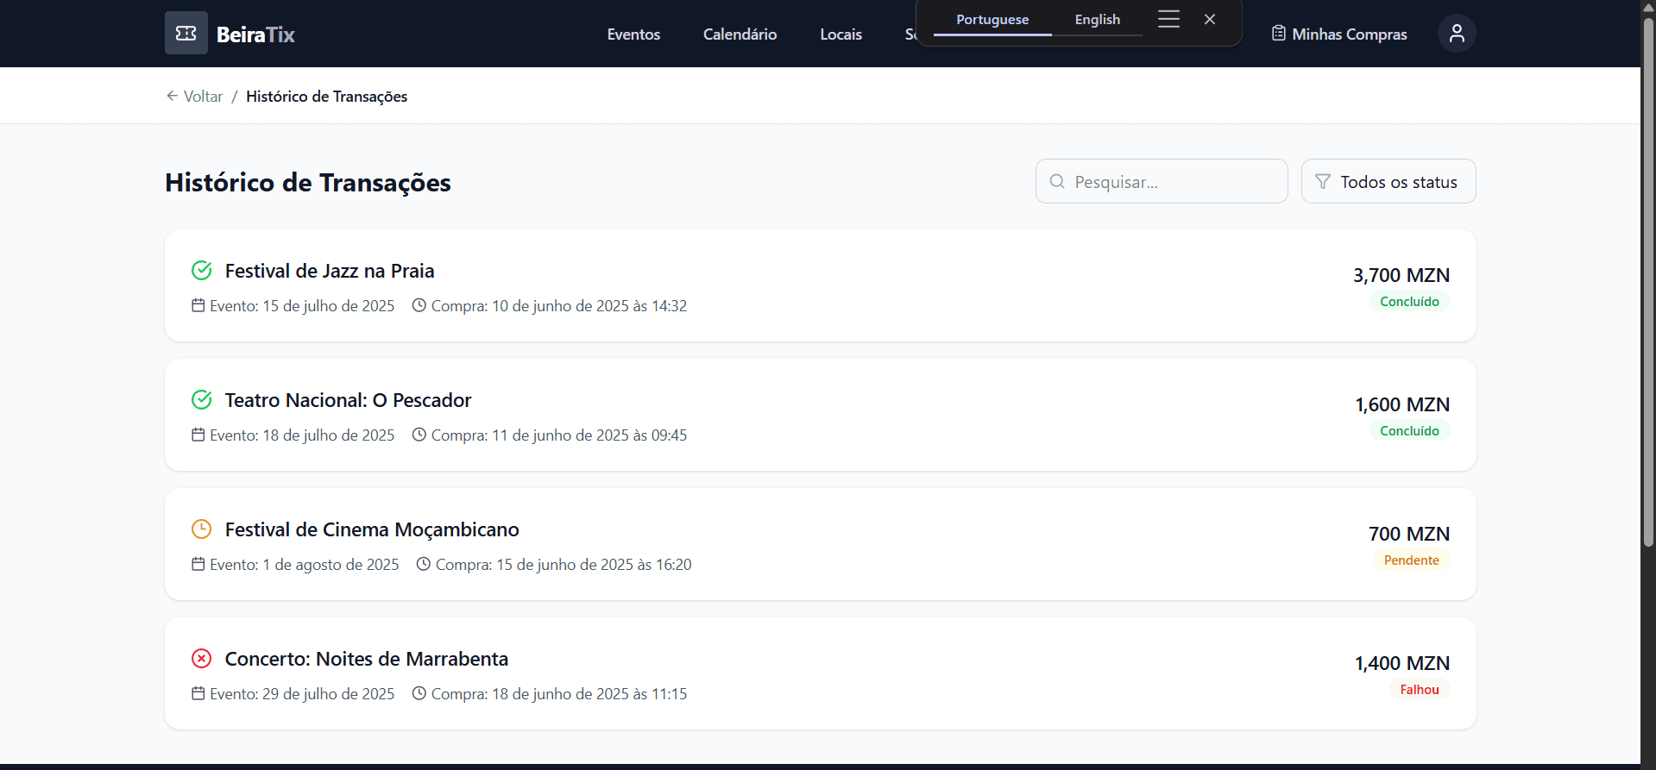
Task: Open the Festival de Cinema Moçambicano transaction
Action: [372, 529]
